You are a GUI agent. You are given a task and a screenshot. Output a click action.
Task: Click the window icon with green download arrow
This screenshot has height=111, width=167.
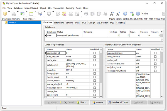[x=132, y=14]
